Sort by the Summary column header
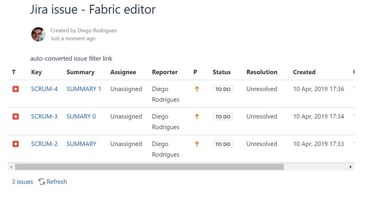Screen dimensions: 365x204 click(x=80, y=72)
